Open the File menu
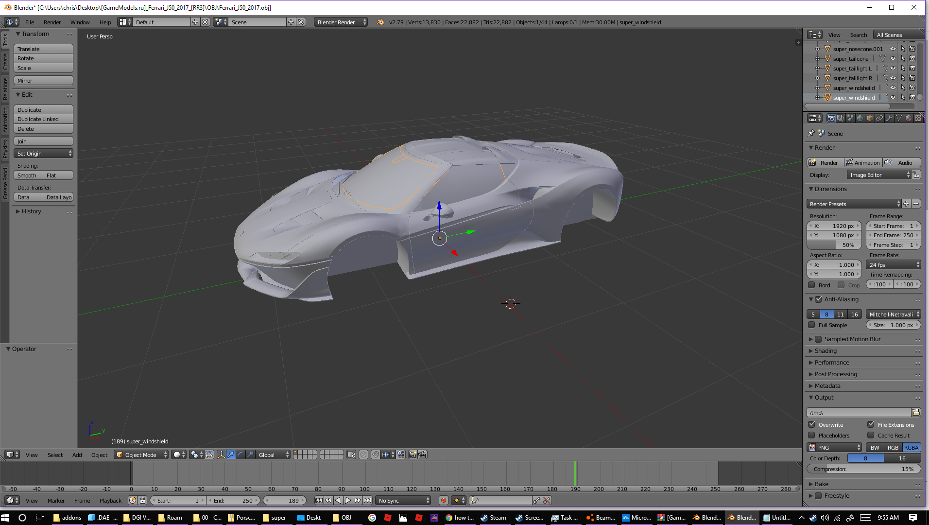The width and height of the screenshot is (929, 525). click(30, 22)
